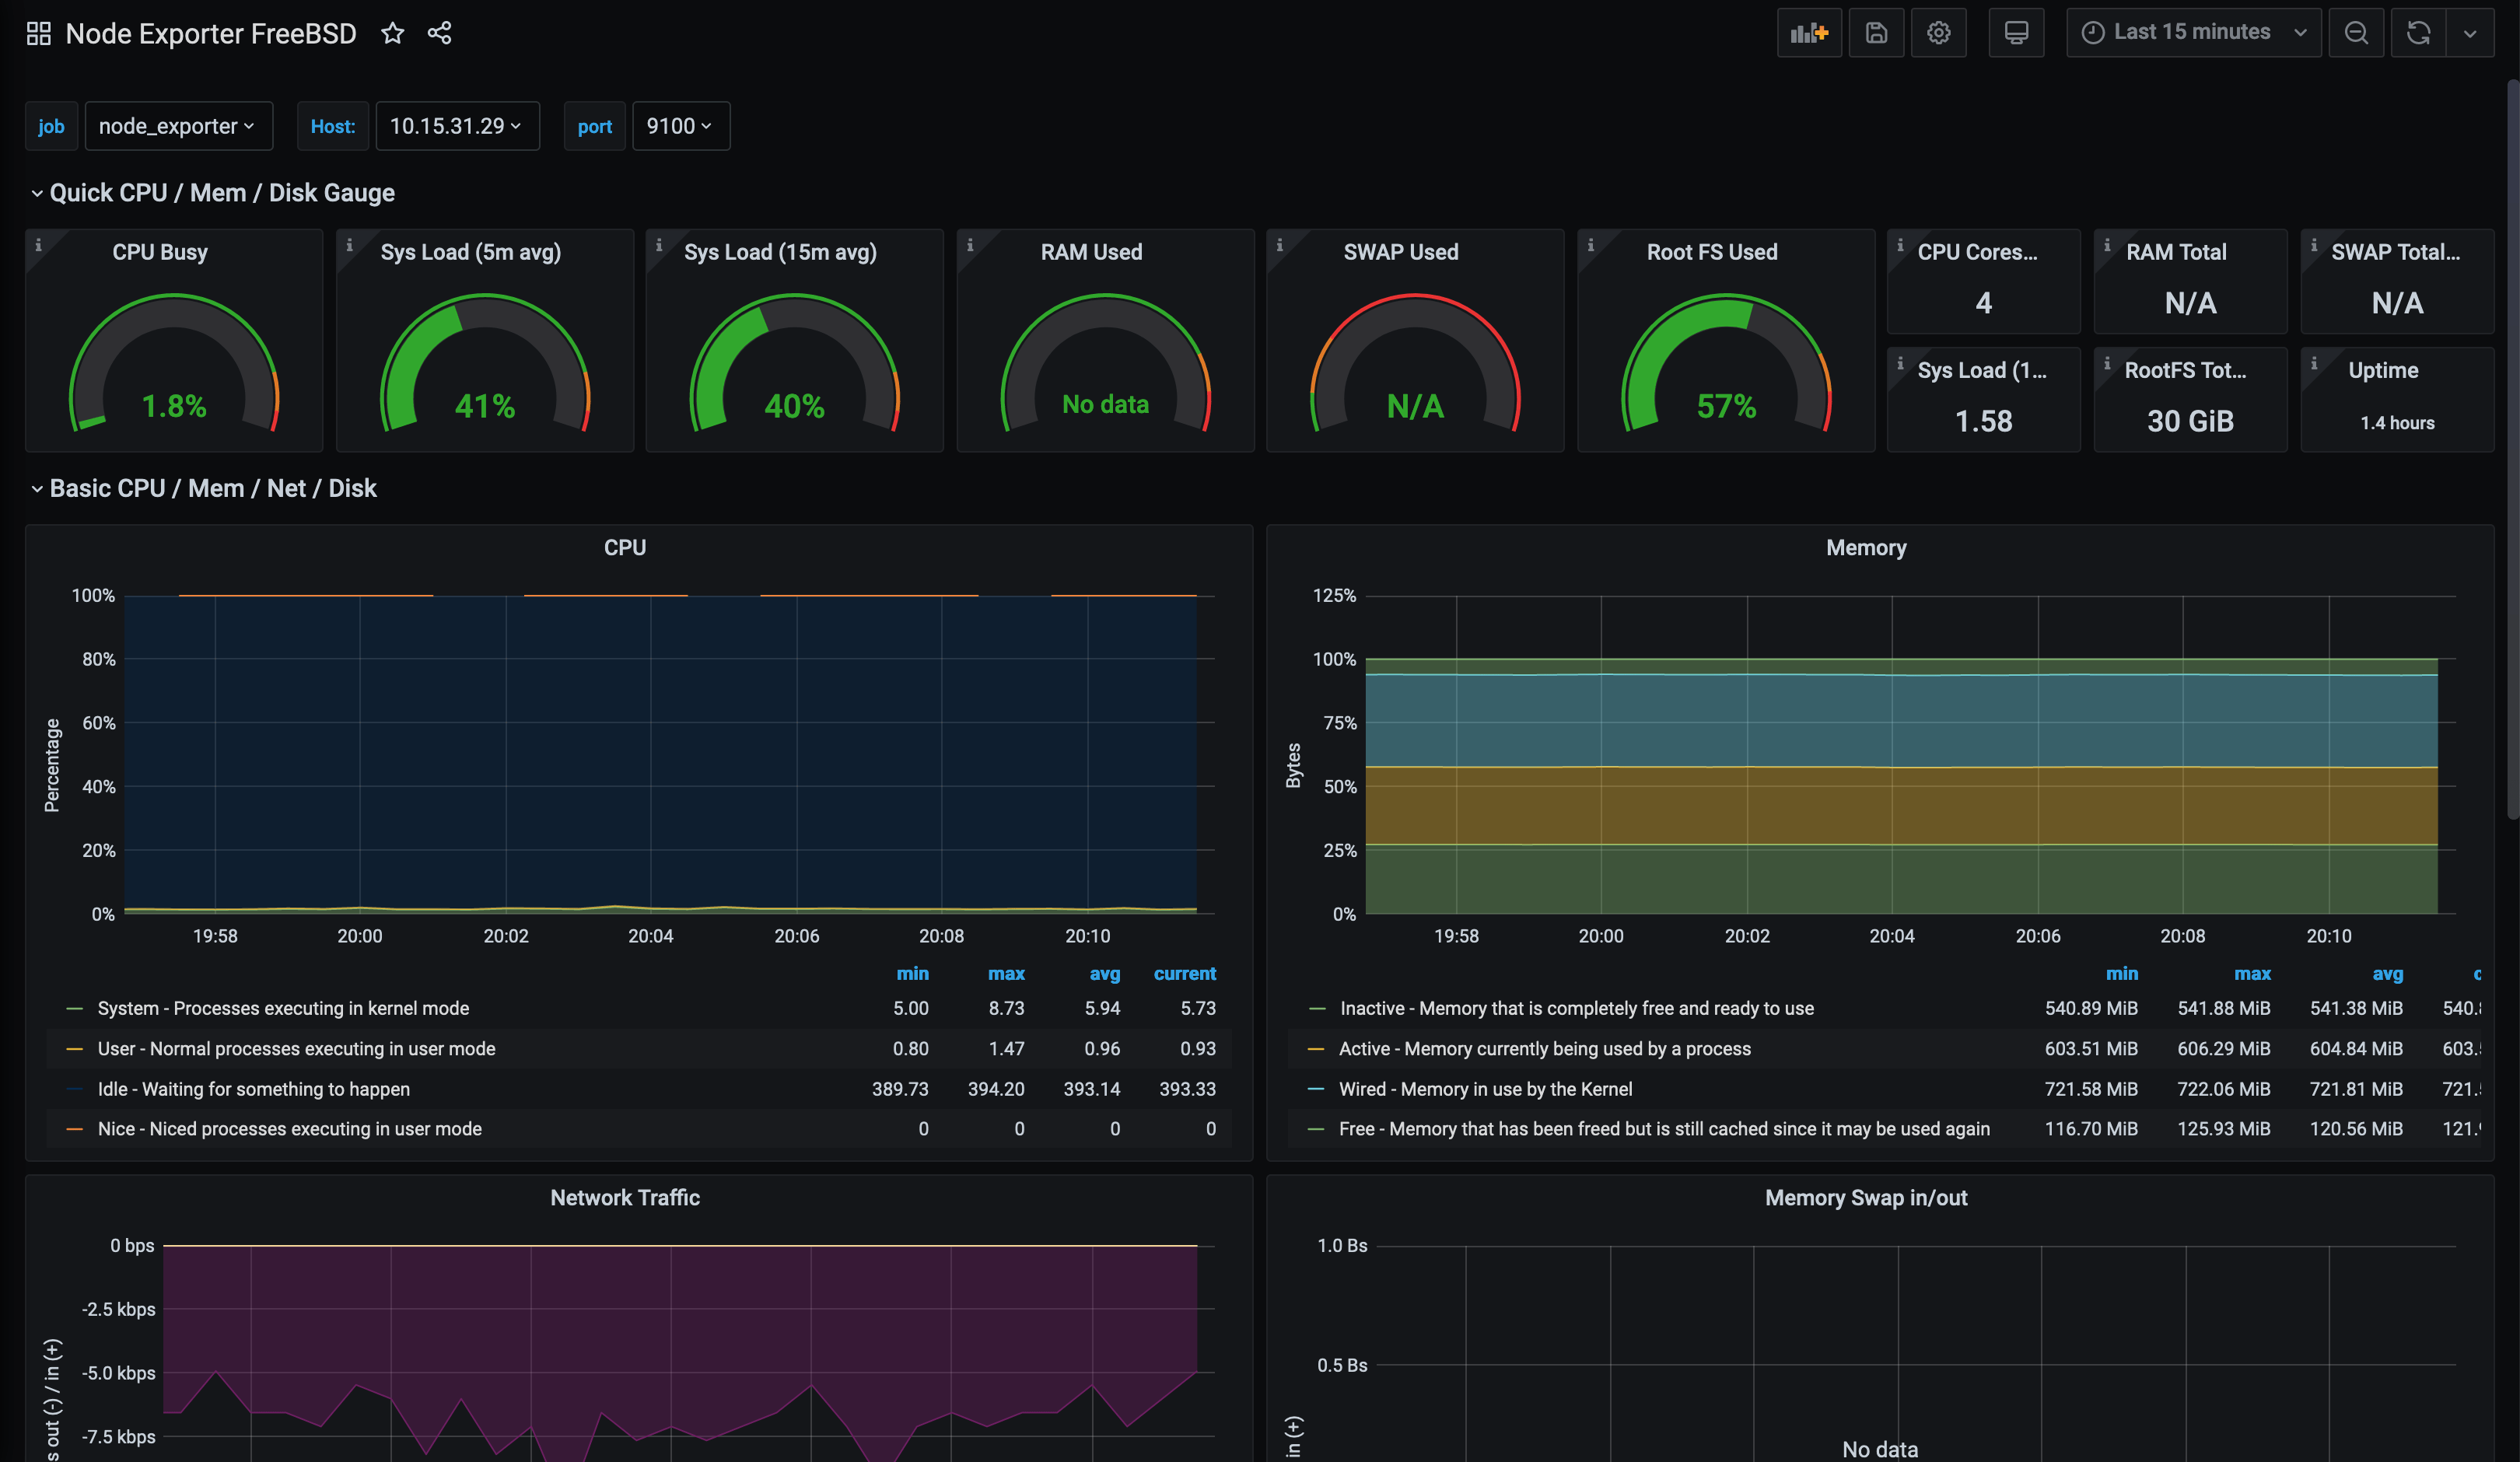Viewport: 2520px width, 1462px height.
Task: Click the share dashboard icon
Action: [439, 33]
